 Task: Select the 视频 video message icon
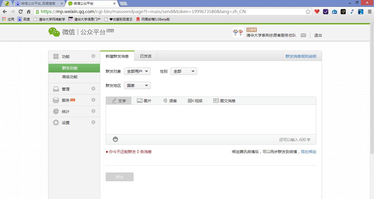[195, 100]
